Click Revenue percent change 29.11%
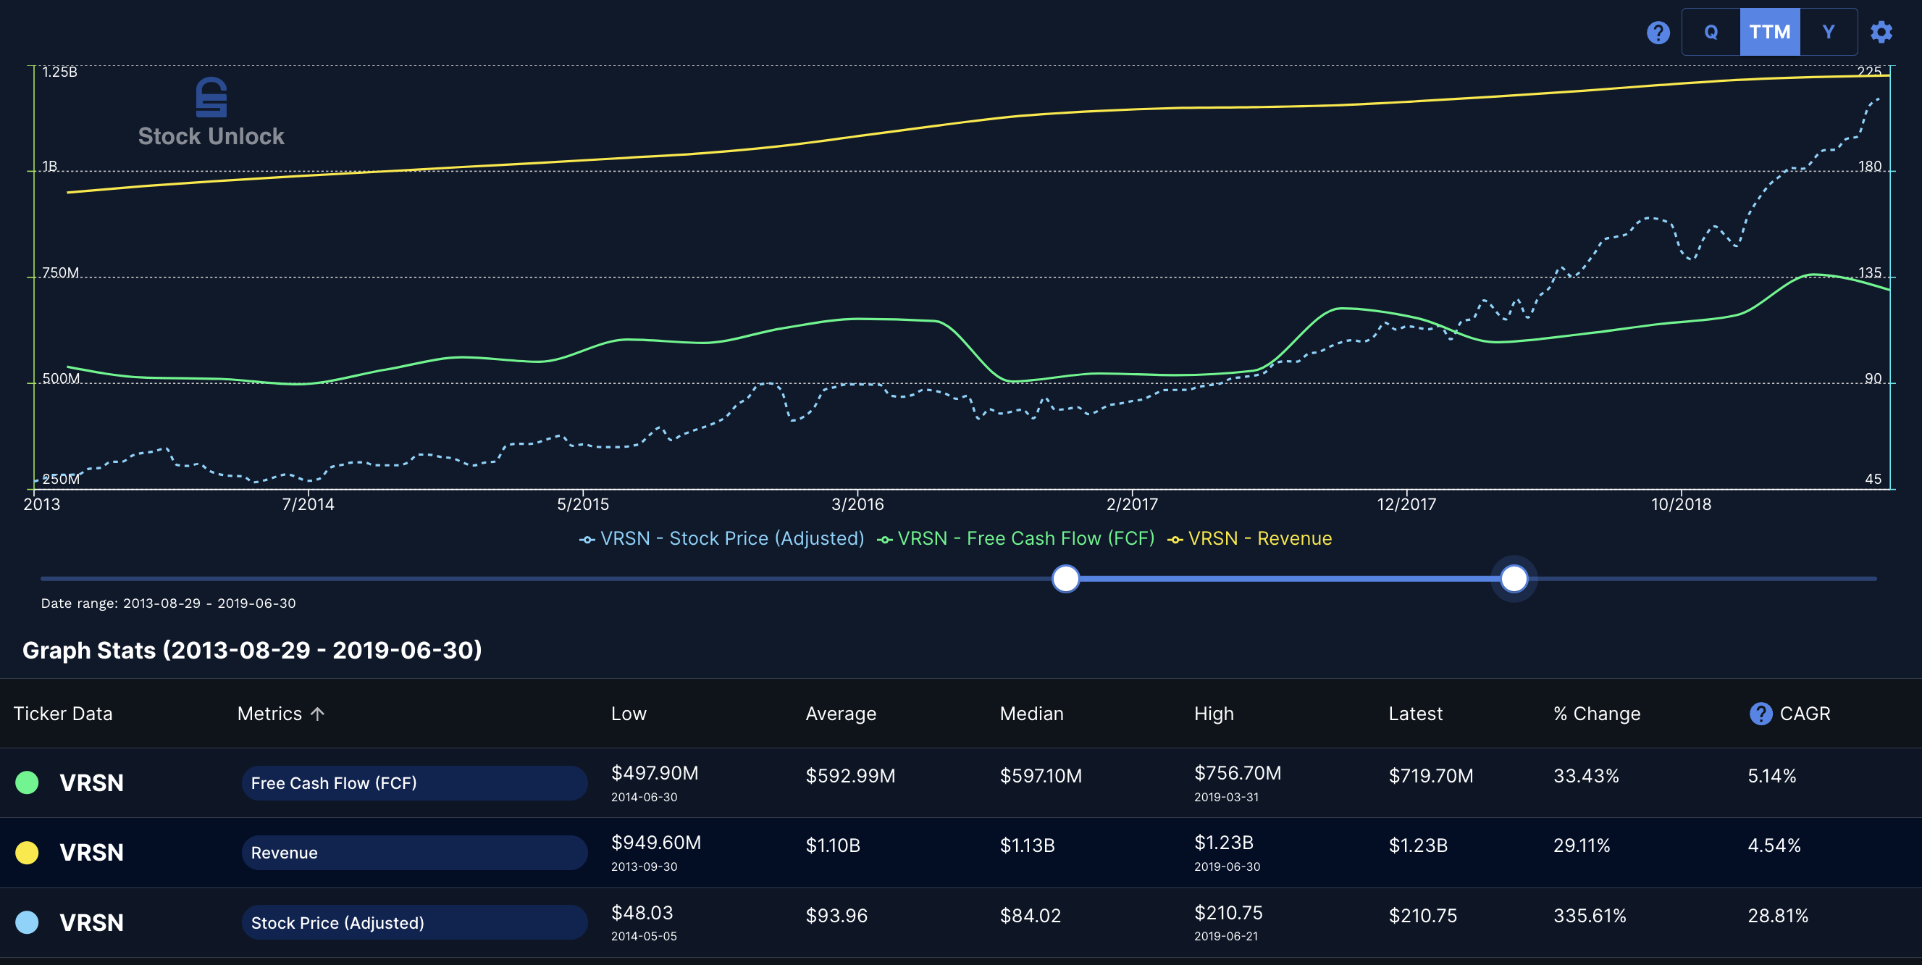 (1582, 845)
